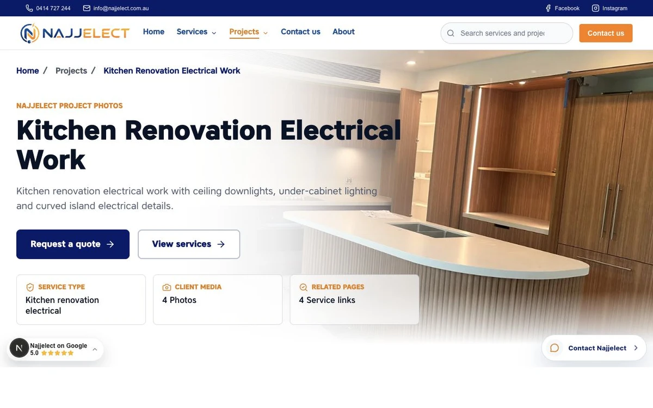This screenshot has height=408, width=653.
Task: Click the CLIENT MEDIA label
Action: tap(198, 287)
